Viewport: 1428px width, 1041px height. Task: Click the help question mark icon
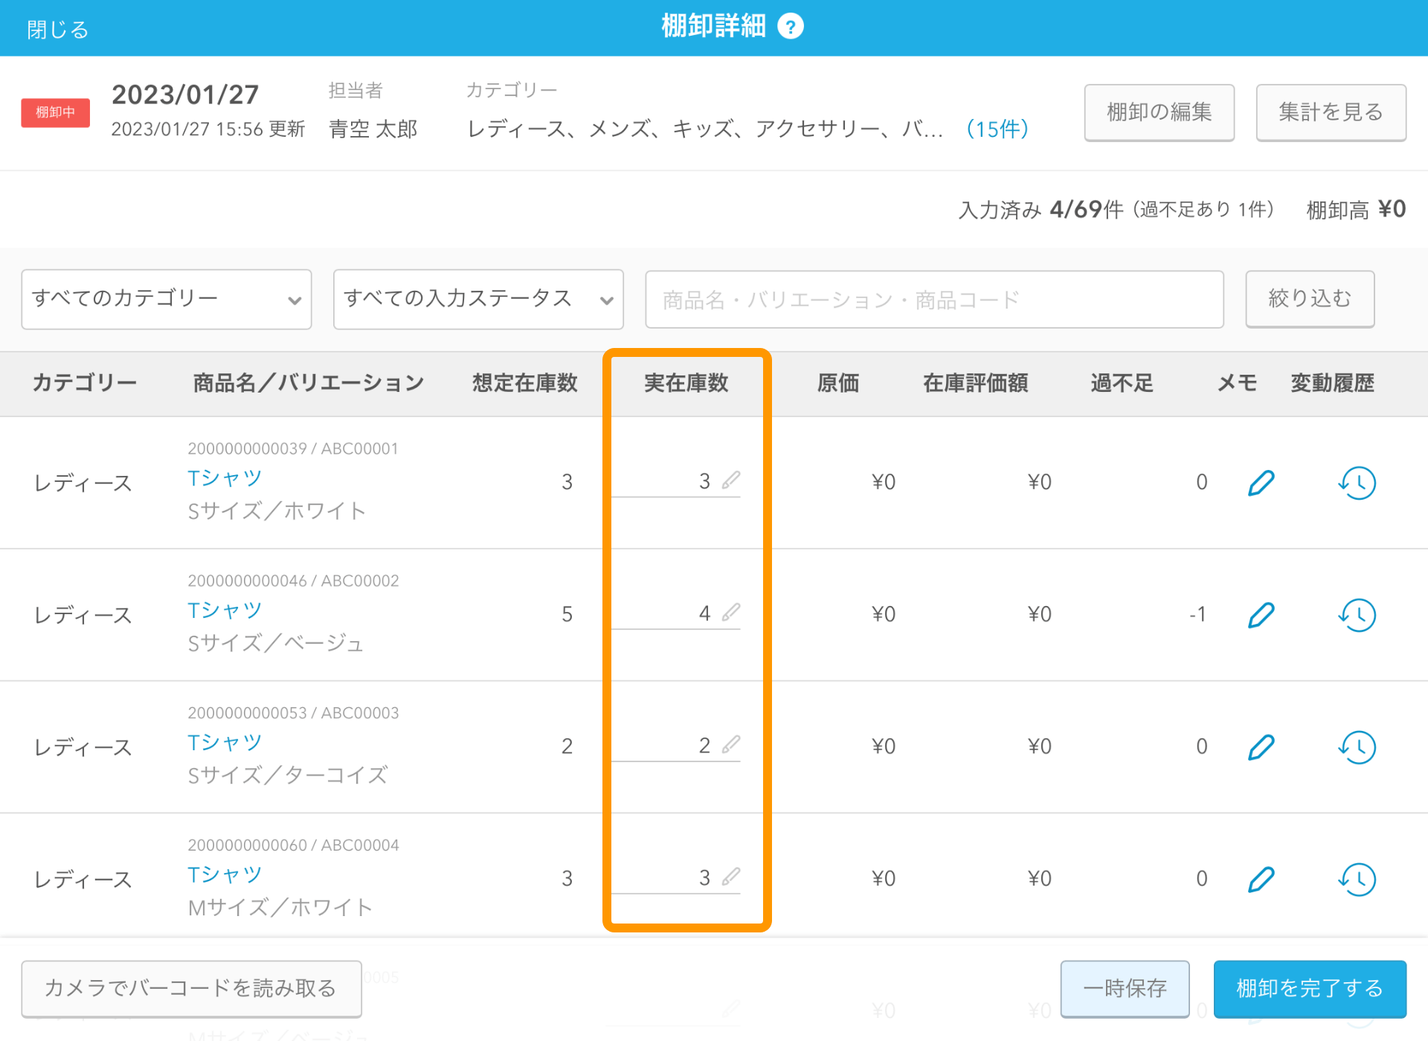[791, 27]
